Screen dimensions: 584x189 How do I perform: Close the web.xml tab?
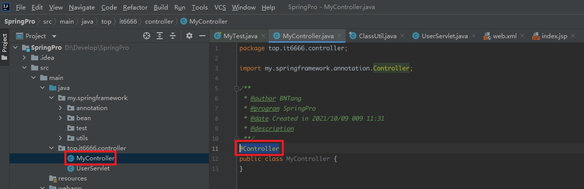[x=522, y=36]
